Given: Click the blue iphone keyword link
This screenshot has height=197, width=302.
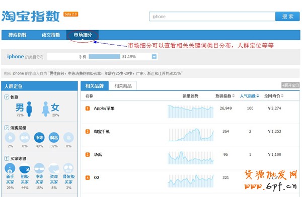Looking at the screenshot, I should coord(16,57).
